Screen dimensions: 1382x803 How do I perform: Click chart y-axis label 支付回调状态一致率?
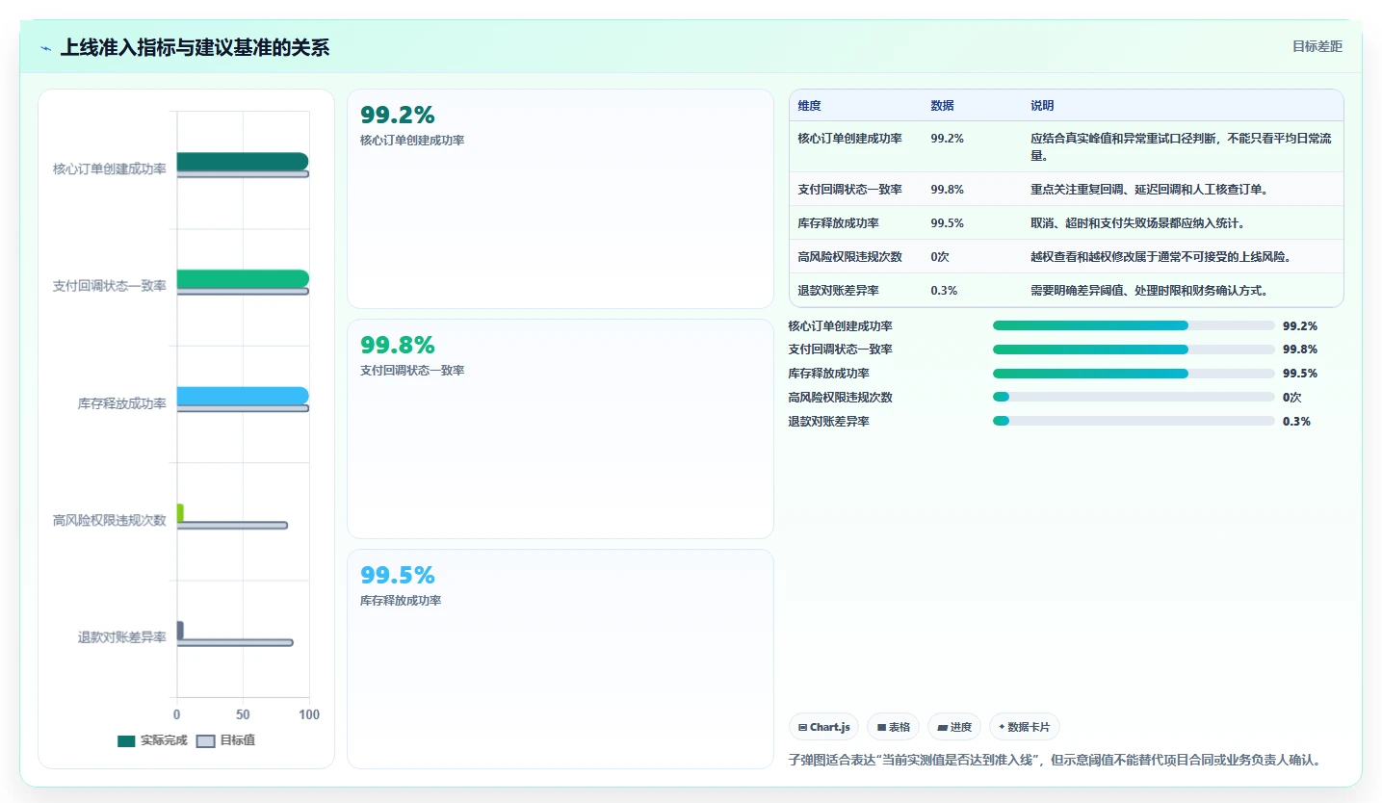coord(110,286)
